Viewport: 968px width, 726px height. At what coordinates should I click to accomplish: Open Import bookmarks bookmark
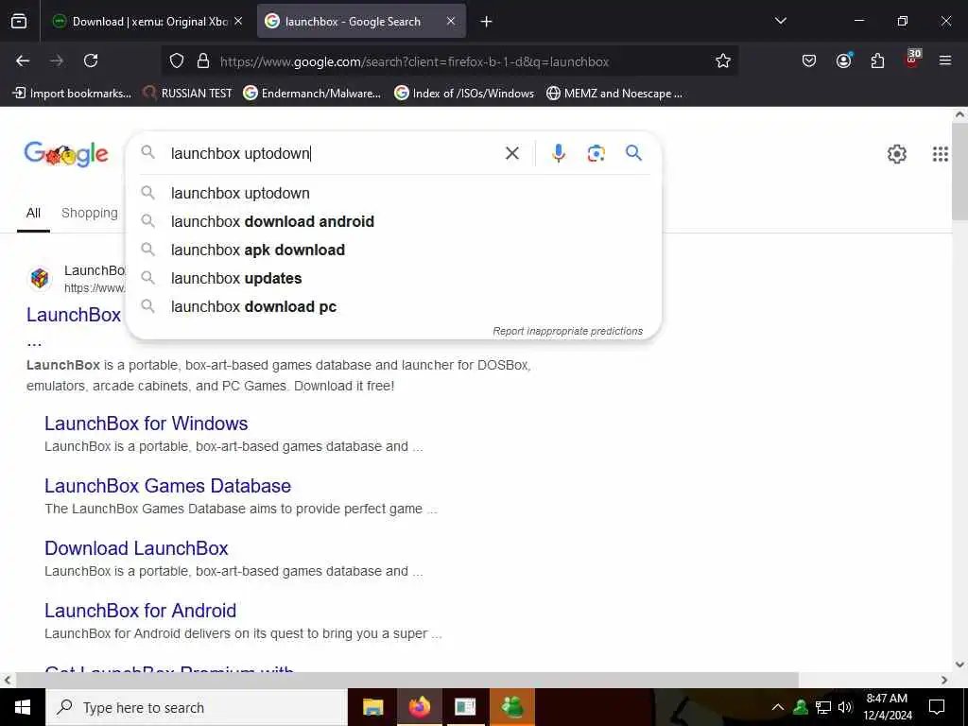tap(72, 94)
